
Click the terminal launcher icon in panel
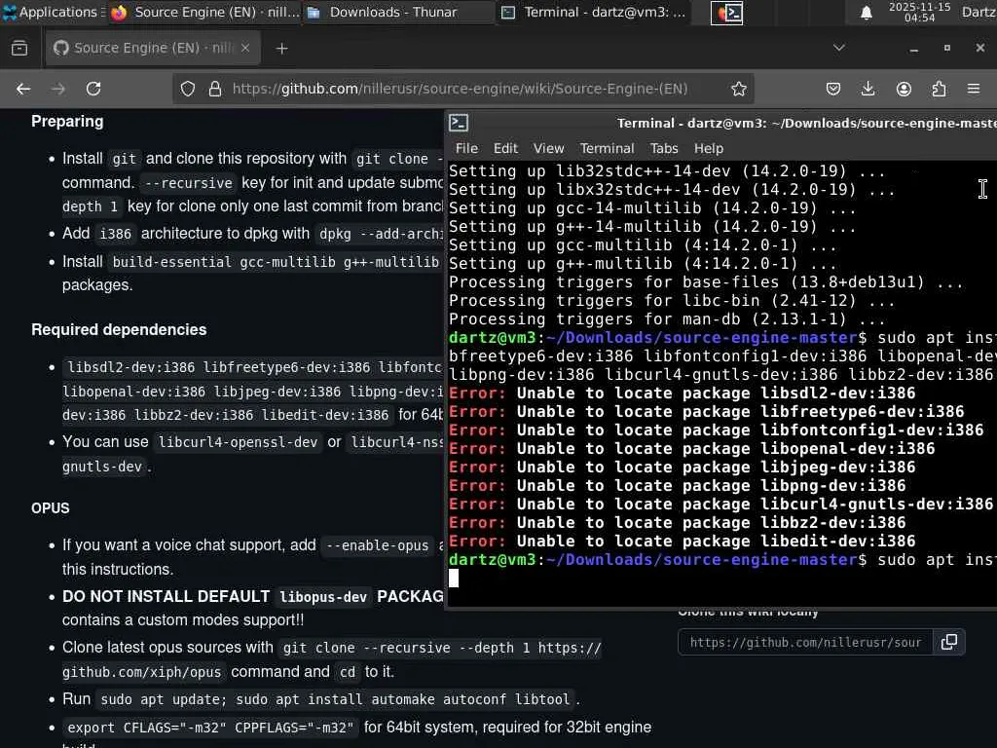[x=726, y=13]
